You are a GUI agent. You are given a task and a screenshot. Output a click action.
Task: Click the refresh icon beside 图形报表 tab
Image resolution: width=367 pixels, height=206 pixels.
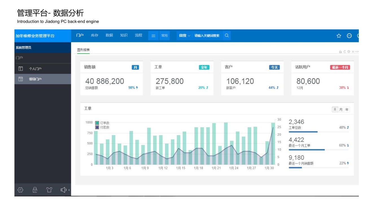pyautogui.click(x=345, y=52)
